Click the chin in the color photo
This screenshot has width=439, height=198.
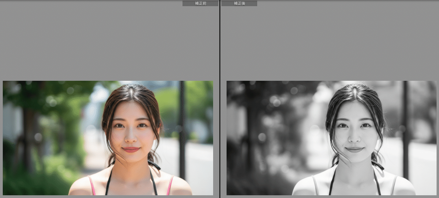[x=131, y=160]
